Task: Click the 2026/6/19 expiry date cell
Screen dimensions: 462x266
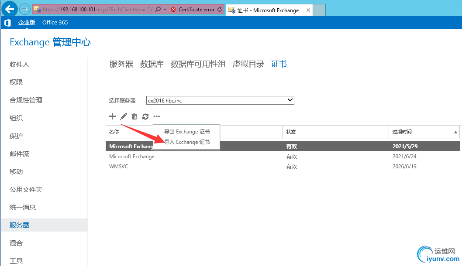Action: pos(404,167)
